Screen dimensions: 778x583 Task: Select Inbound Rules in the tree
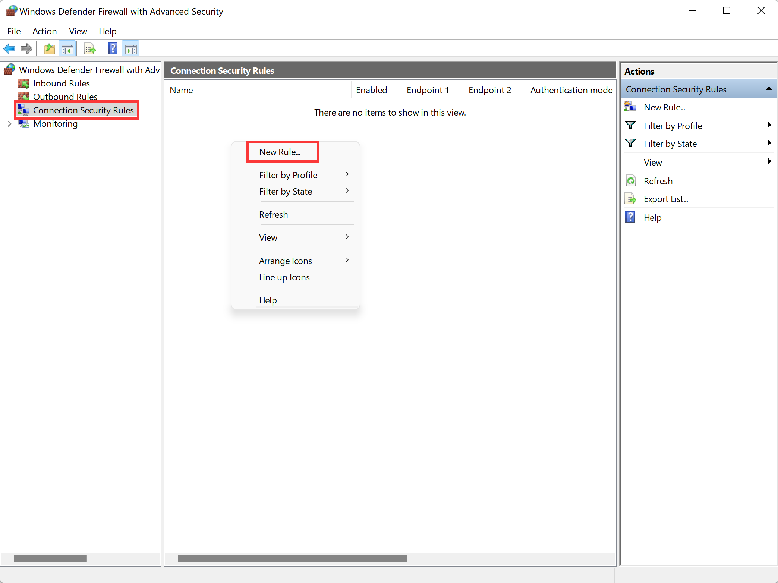[61, 83]
